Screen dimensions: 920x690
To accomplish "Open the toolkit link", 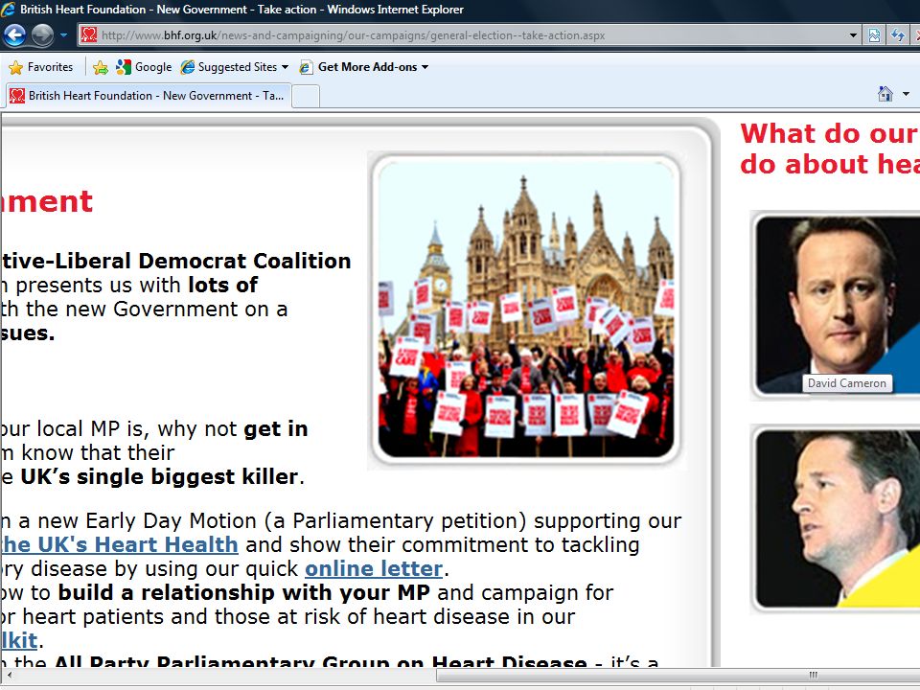I will (19, 641).
